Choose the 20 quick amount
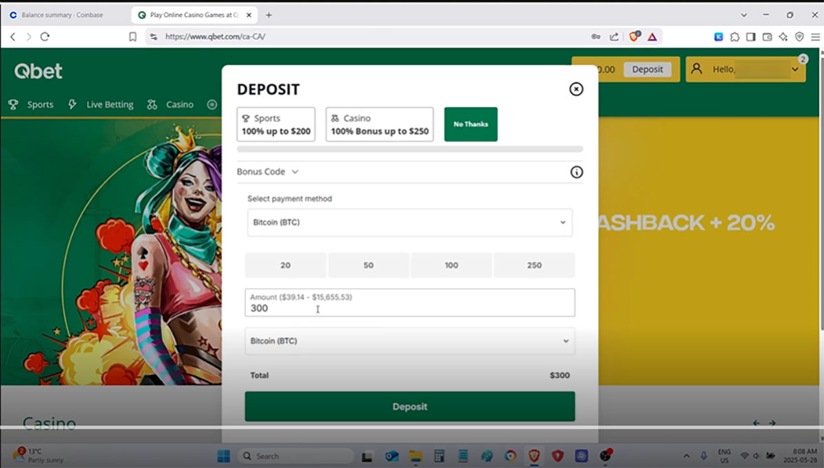Viewport: 824px width, 468px height. (286, 265)
